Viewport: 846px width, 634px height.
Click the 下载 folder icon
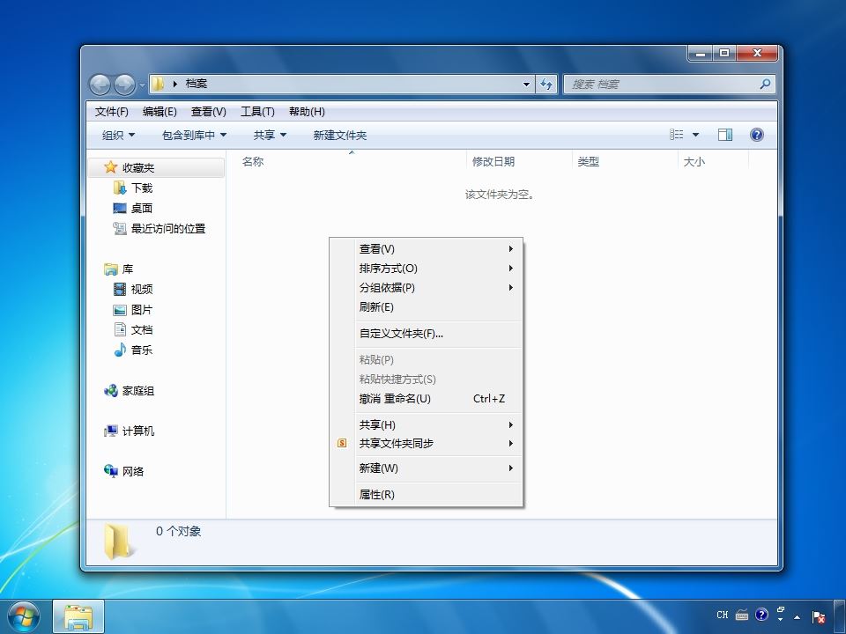click(x=120, y=188)
